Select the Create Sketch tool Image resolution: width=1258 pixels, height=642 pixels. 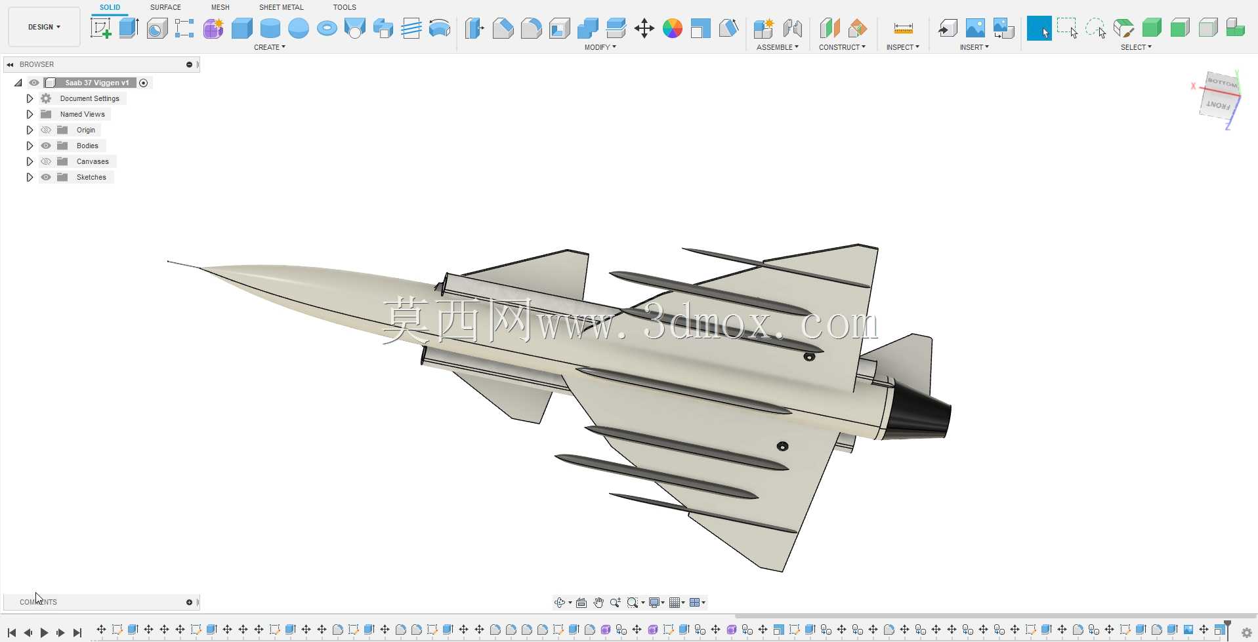[x=100, y=28]
